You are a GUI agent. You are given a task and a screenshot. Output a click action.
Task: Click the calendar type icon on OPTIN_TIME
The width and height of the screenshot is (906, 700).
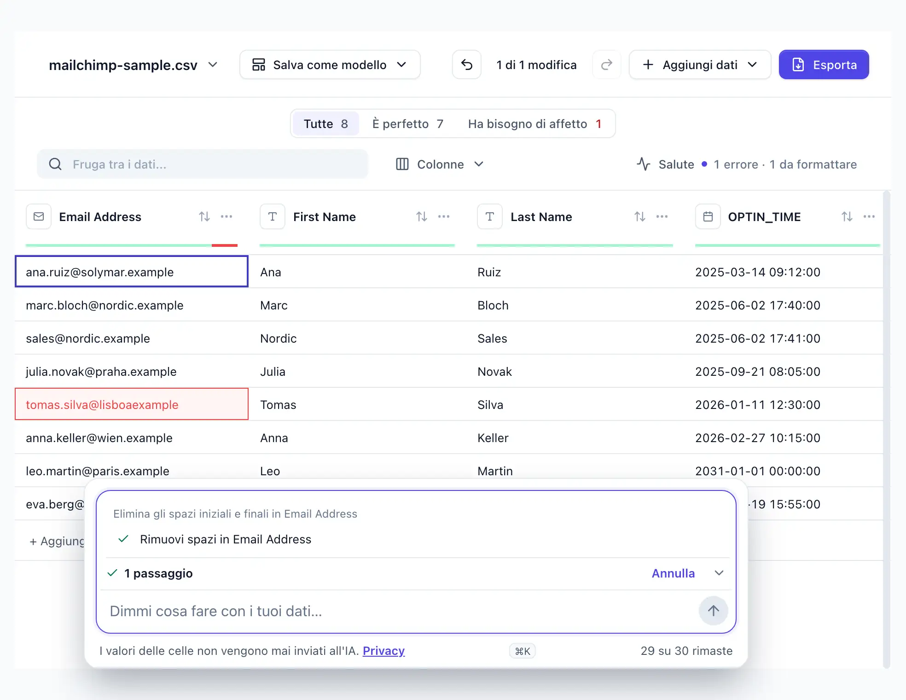(708, 216)
